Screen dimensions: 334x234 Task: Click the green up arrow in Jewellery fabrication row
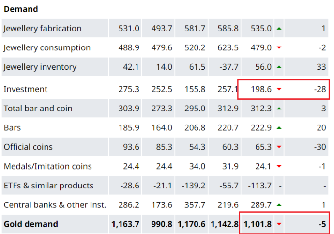click(279, 29)
